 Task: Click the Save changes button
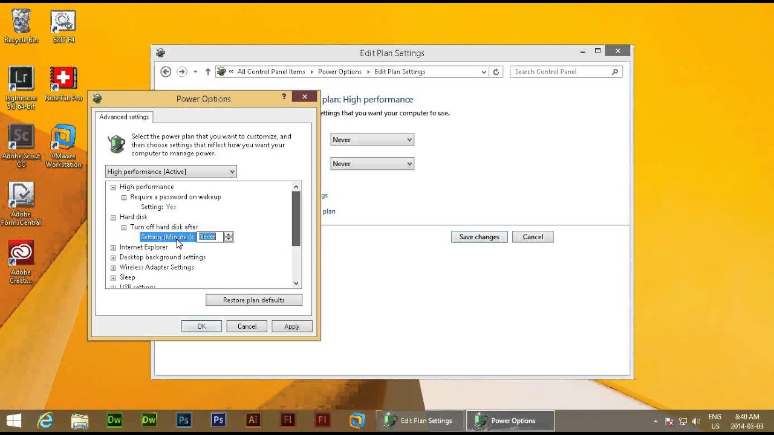479,237
